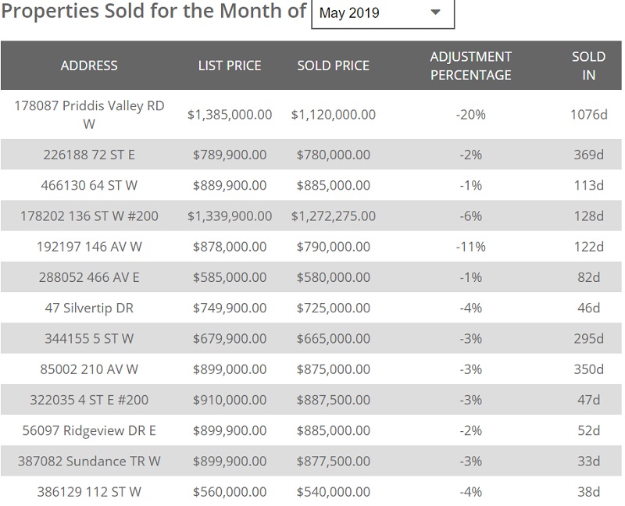Click the LIST PRICE column header
This screenshot has height=506, width=625.
pyautogui.click(x=230, y=66)
